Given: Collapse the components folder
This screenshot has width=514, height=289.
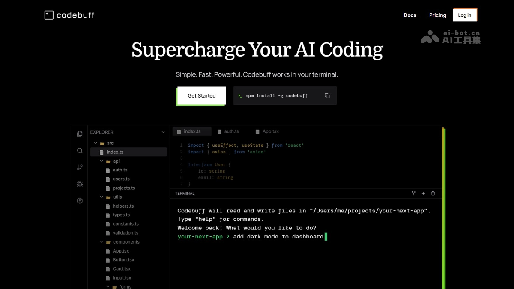Looking at the screenshot, I should click(x=102, y=242).
